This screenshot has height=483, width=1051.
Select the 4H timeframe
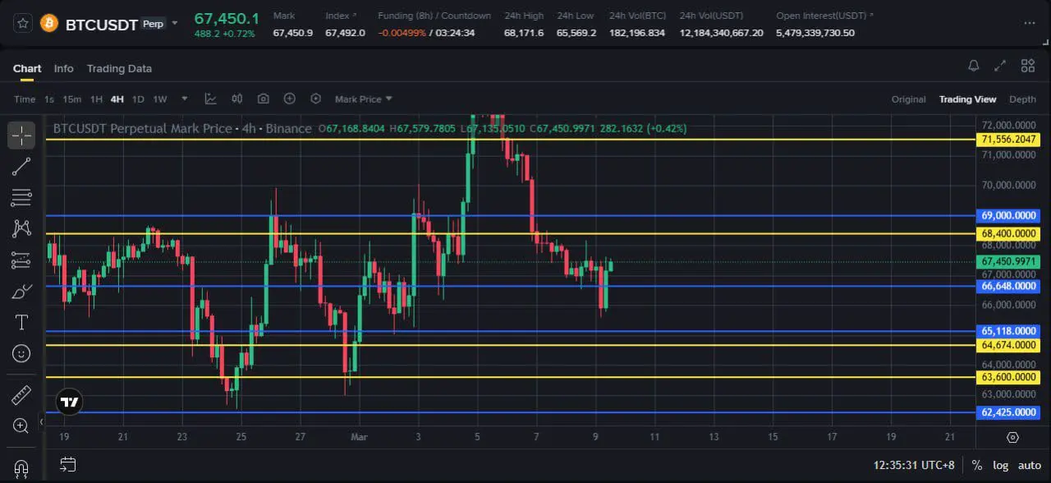117,99
